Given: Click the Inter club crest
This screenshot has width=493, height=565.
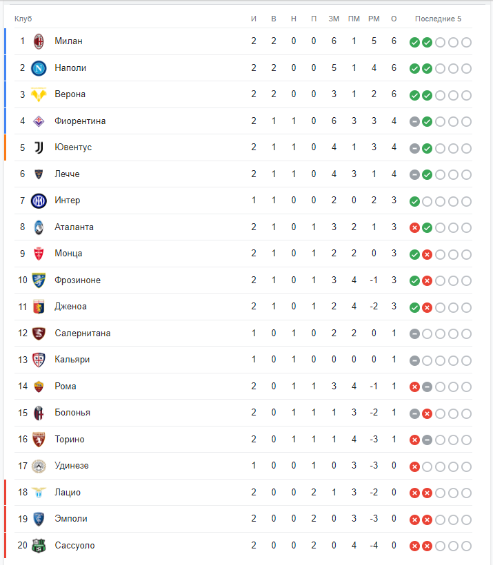Looking at the screenshot, I should click(x=39, y=201).
